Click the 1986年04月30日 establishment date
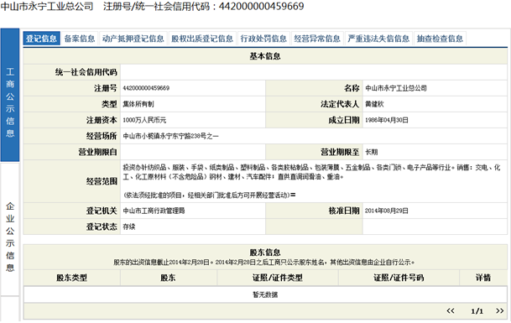This screenshot has height=323, width=511. (x=387, y=120)
